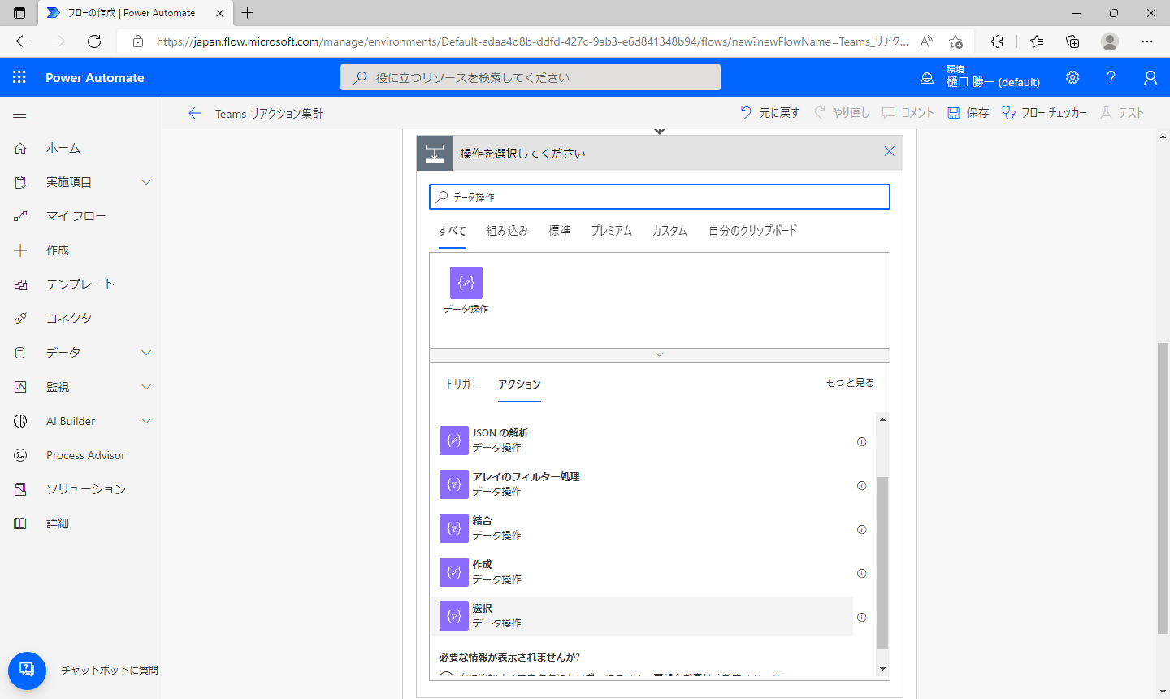Open the chatbot question button

[x=27, y=671]
